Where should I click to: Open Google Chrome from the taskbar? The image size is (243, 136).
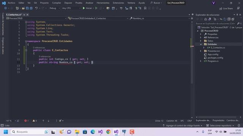108,132
